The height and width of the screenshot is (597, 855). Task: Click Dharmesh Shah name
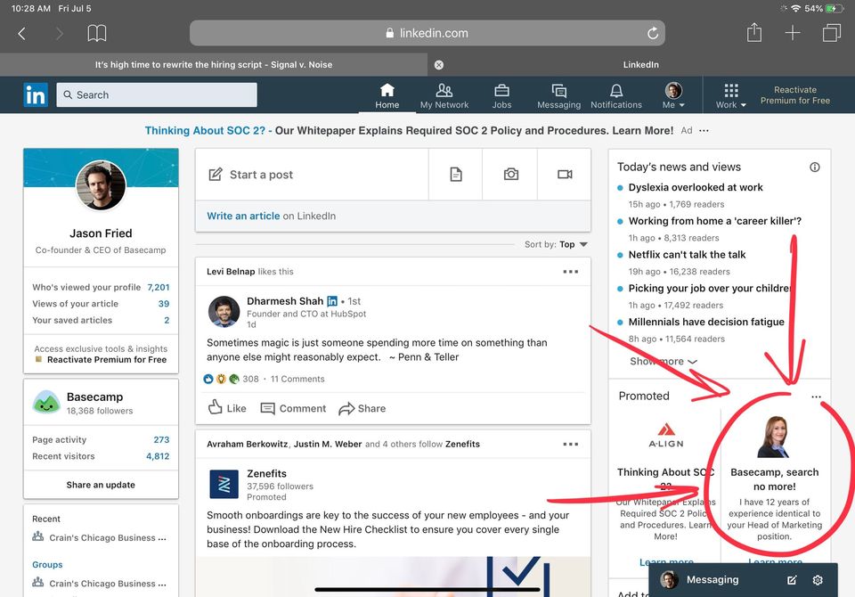point(285,301)
